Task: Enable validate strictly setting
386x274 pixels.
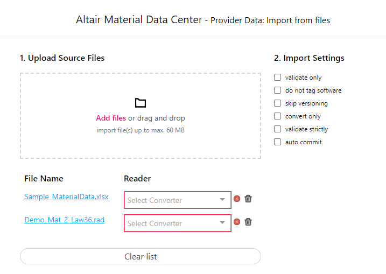Action: coord(278,129)
